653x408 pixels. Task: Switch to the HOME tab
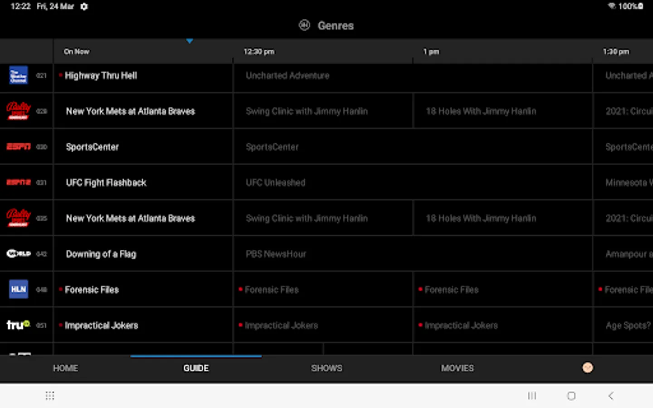point(65,368)
